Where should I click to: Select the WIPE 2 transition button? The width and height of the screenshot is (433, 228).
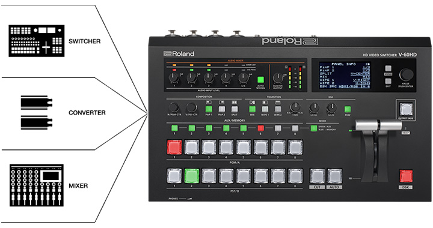click(278, 109)
